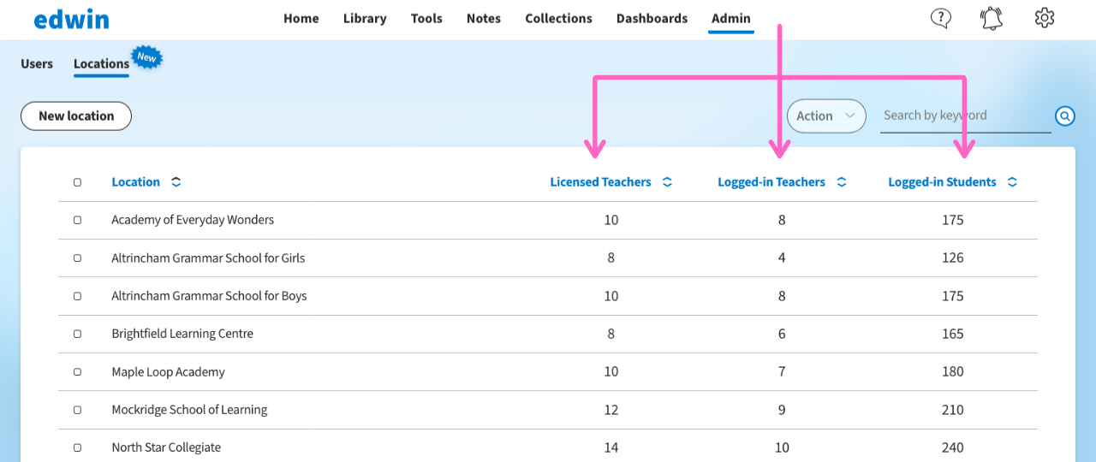Click Maple Loop Academy logged-in teachers 7
1096x462 pixels.
click(782, 372)
